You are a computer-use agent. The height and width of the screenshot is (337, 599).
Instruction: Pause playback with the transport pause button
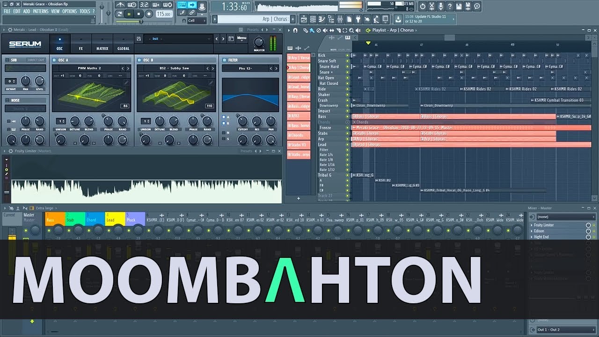(x=129, y=14)
